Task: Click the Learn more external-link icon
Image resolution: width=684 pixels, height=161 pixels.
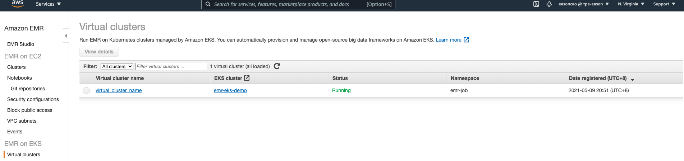Action: pyautogui.click(x=466, y=40)
